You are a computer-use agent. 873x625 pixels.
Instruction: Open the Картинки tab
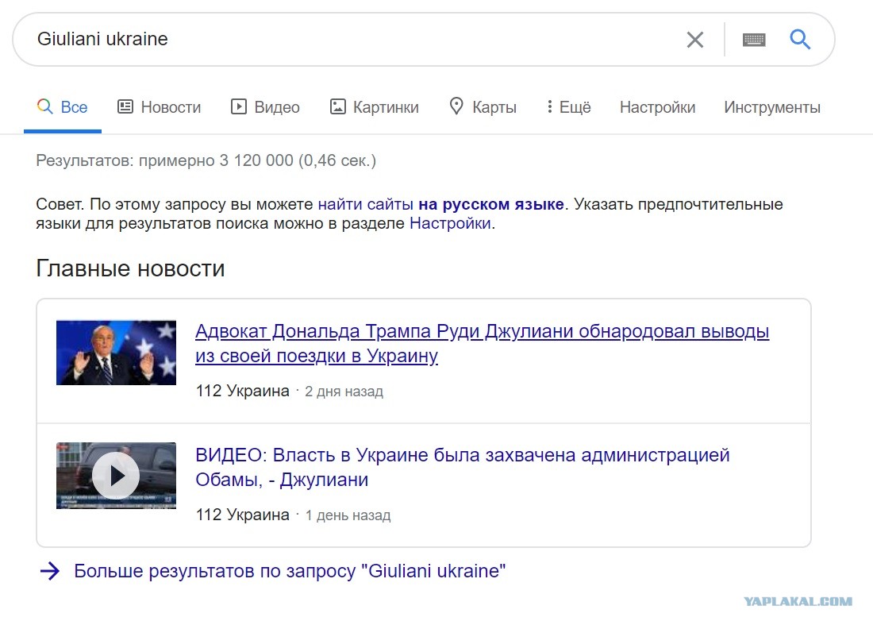[x=374, y=107]
